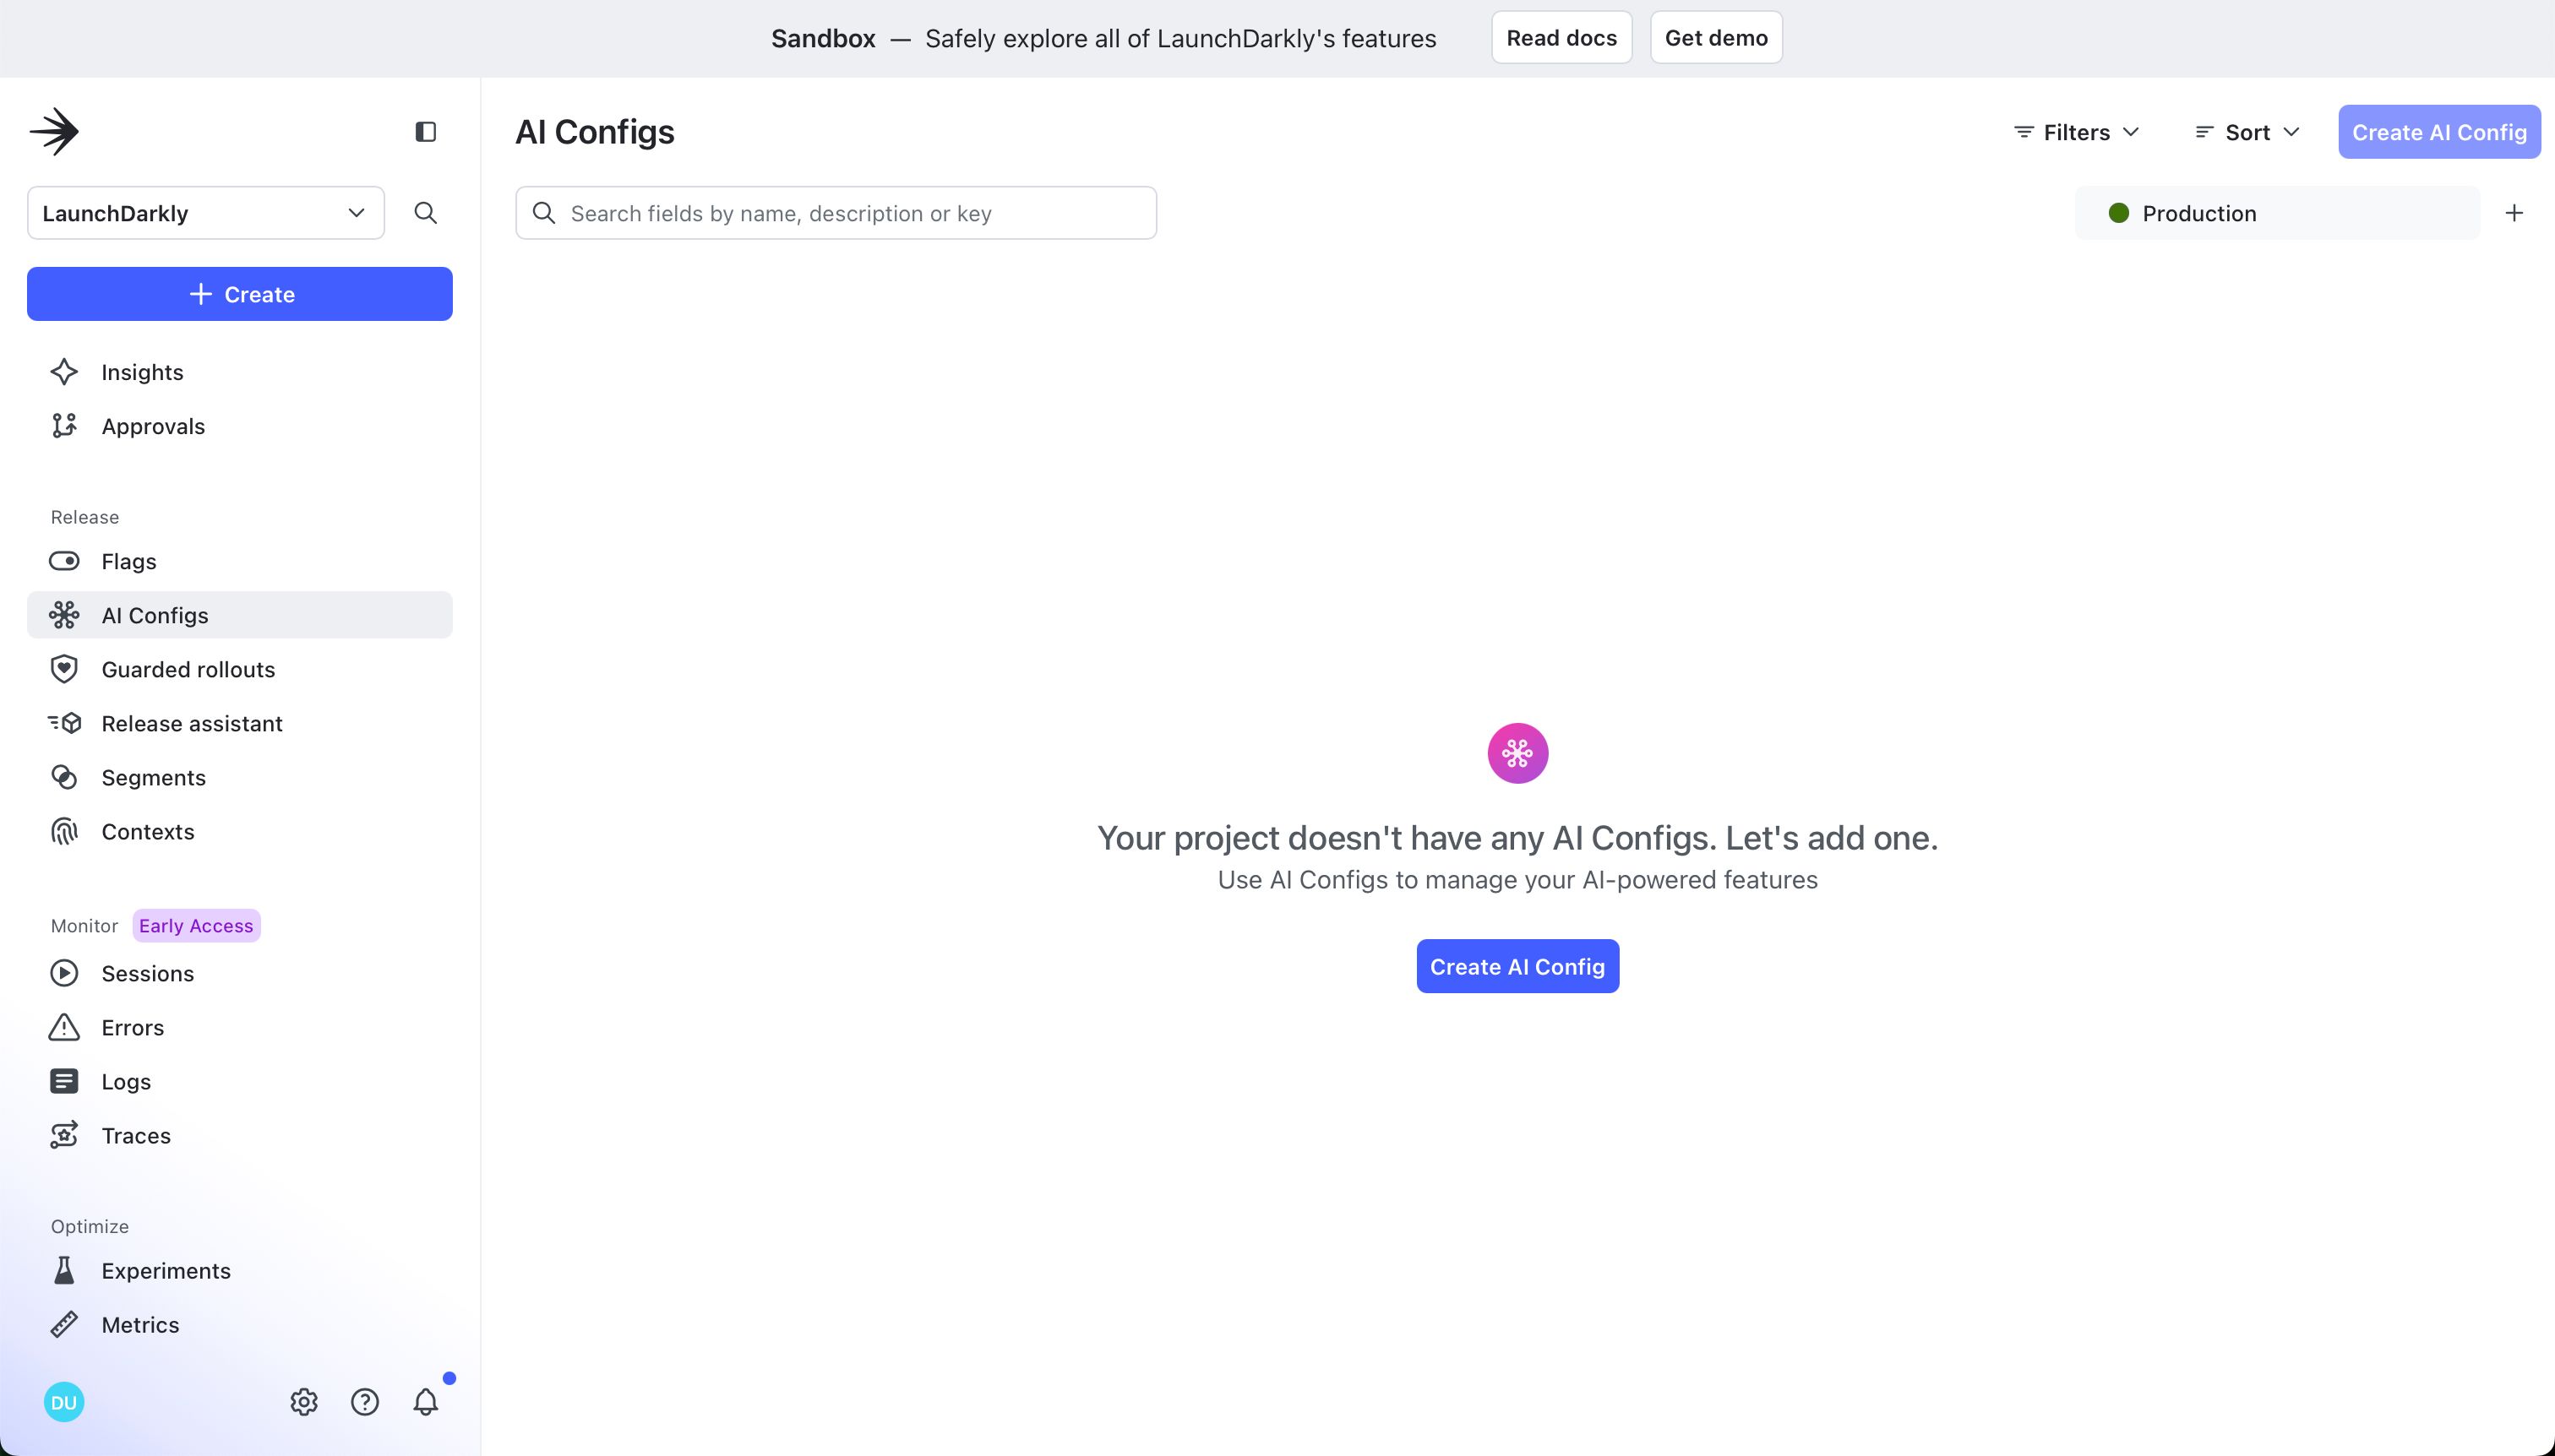
Task: Click the Flags toggle icon
Action: pos(64,561)
